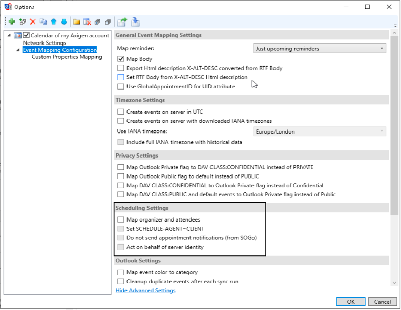
Task: Uncheck Map Body checkbox
Action: [x=121, y=59]
